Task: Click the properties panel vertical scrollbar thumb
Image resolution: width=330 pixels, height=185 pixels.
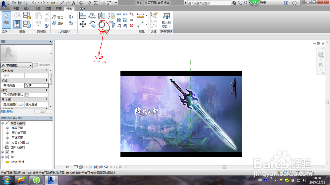Action: coord(50,78)
